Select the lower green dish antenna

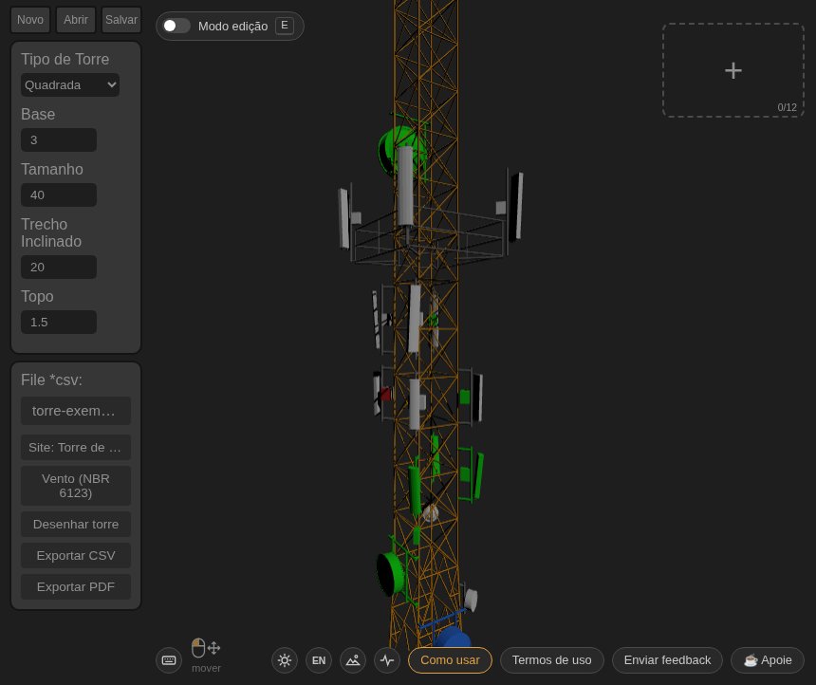391,573
